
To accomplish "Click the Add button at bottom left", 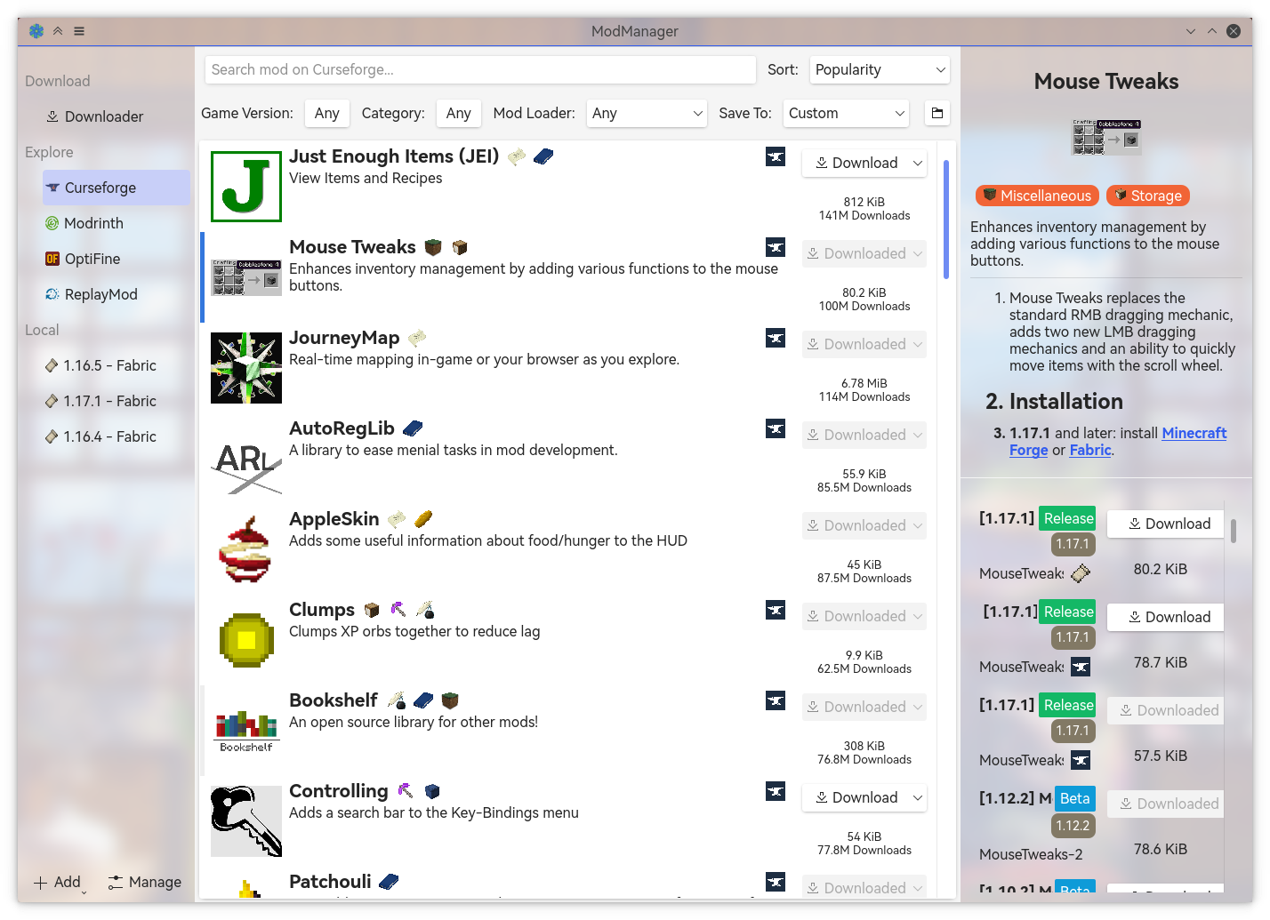I will (x=59, y=882).
